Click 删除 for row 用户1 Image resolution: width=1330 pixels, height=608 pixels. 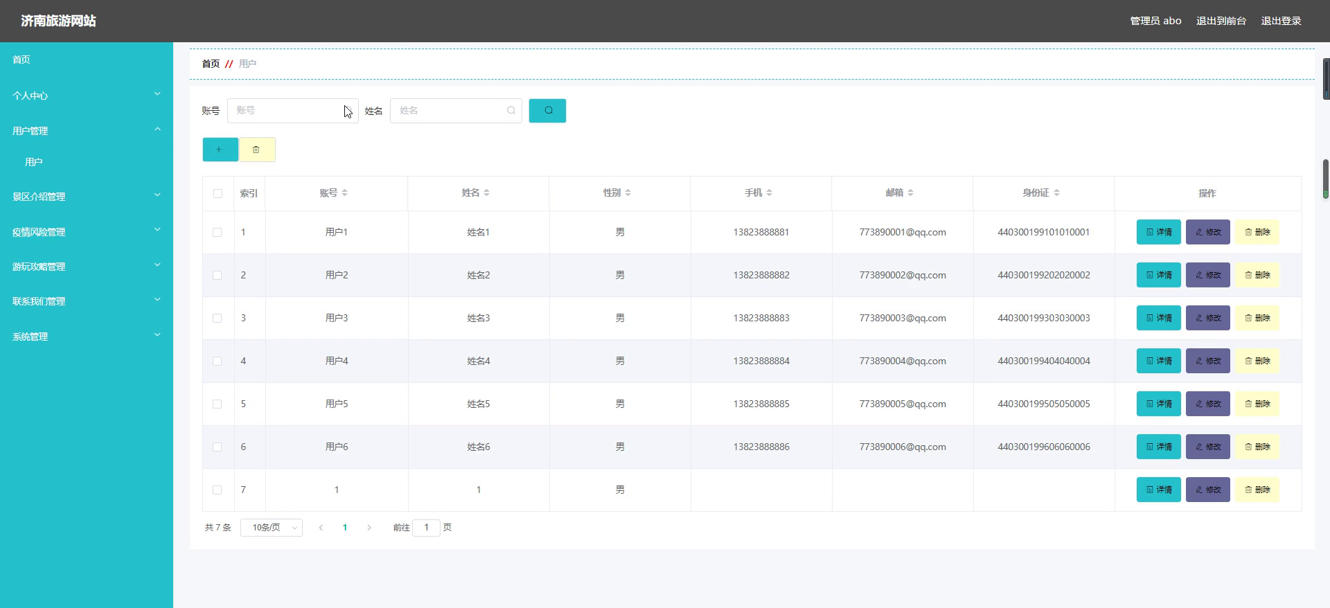(1257, 232)
